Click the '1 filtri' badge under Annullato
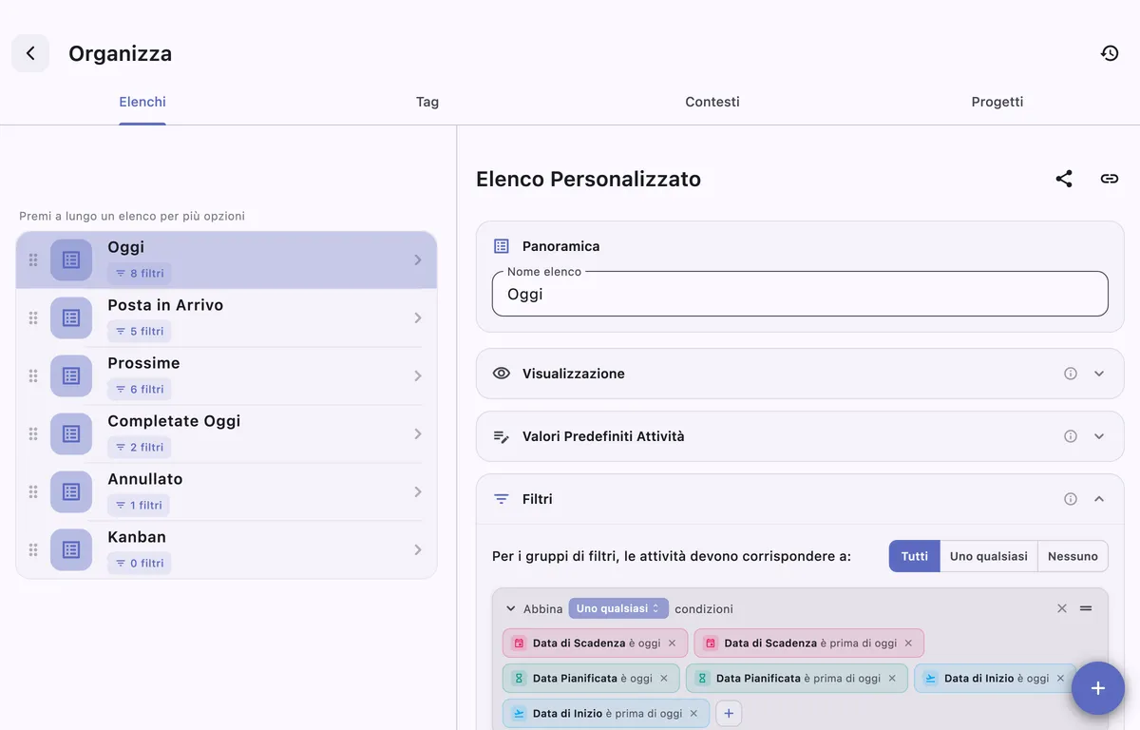The width and height of the screenshot is (1140, 730). (139, 506)
